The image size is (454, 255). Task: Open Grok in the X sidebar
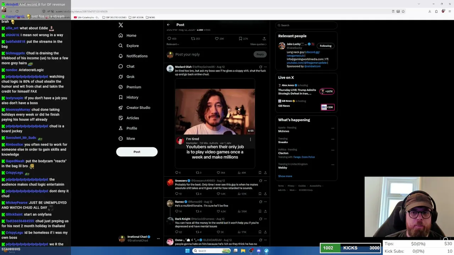[126, 76]
